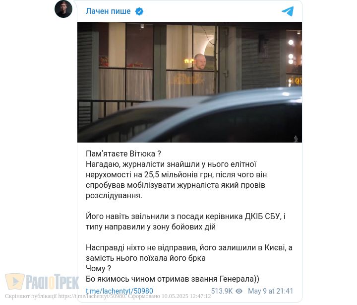Click the paragraph starting Пам'ятаєте Вітюка
This screenshot has height=305, width=357.
176,174
